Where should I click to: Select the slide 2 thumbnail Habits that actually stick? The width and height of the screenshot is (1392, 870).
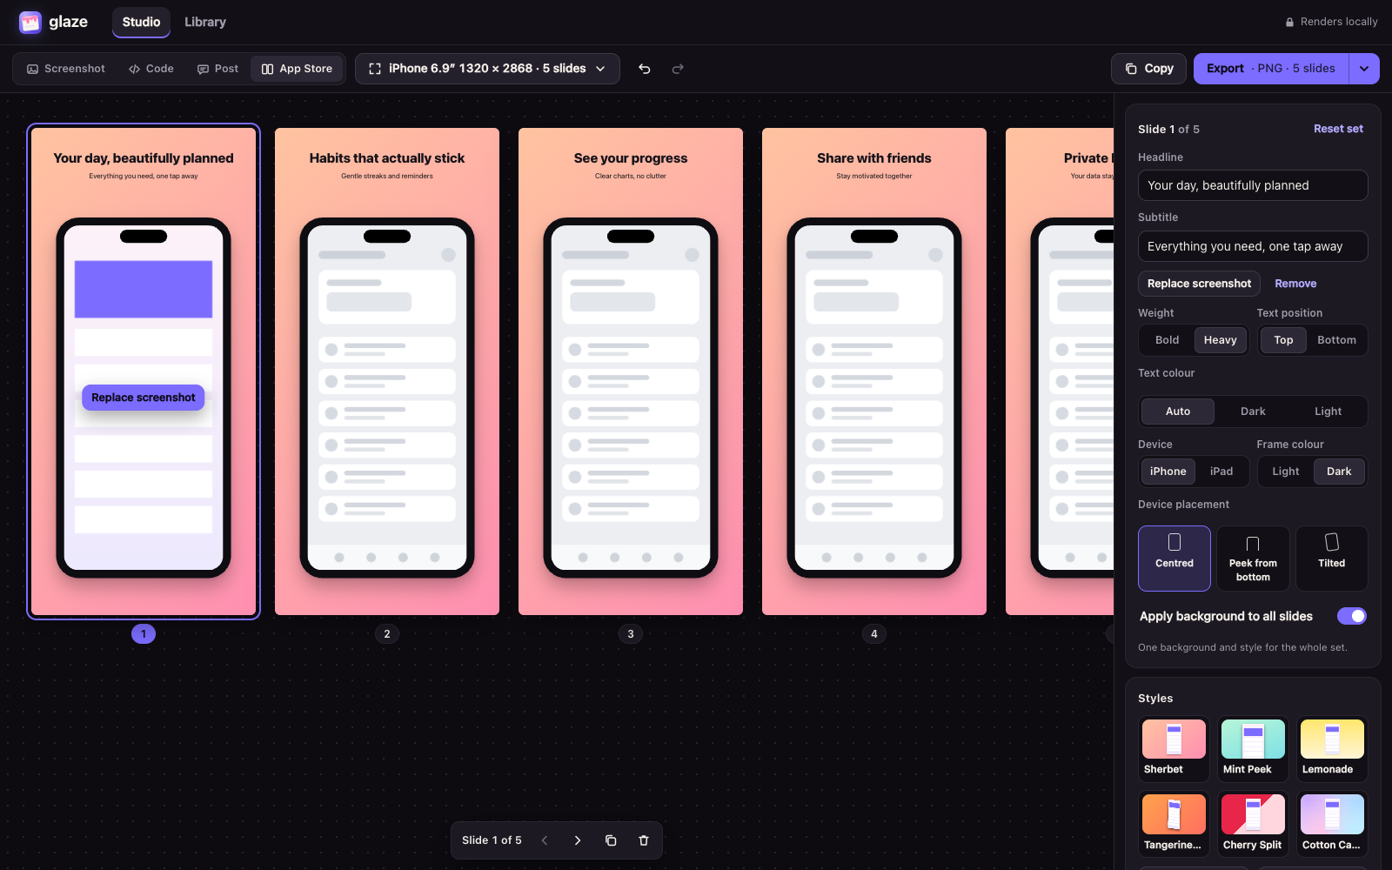pyautogui.click(x=387, y=371)
